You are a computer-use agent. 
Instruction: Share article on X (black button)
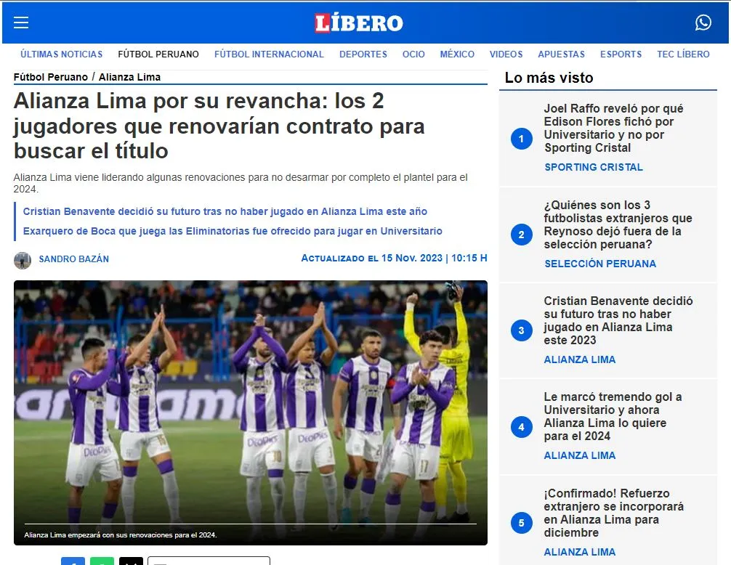point(132,561)
